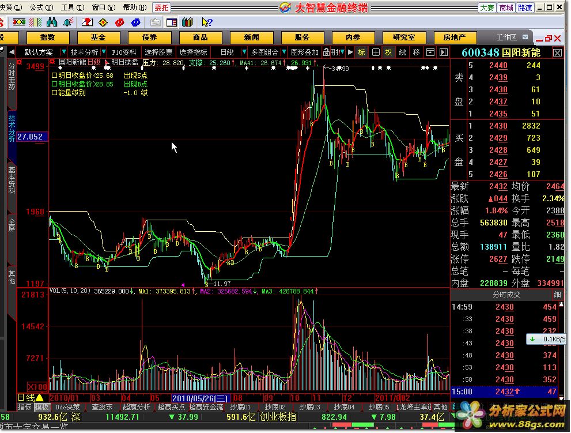Open the 路演 title bar link
The height and width of the screenshot is (433, 571).
[525, 7]
